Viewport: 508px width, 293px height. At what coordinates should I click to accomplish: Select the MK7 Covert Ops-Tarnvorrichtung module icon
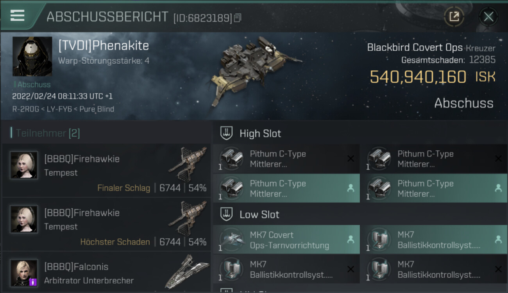tap(231, 240)
